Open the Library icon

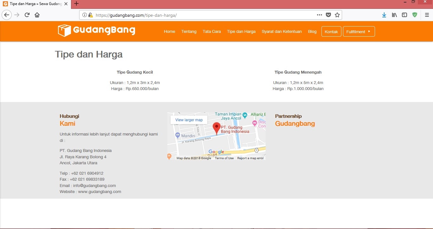point(394,15)
